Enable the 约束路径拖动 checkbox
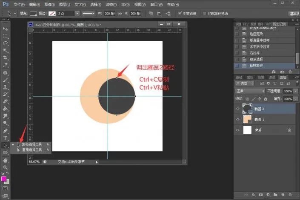This screenshot has height=200, width=300. coord(205,13)
